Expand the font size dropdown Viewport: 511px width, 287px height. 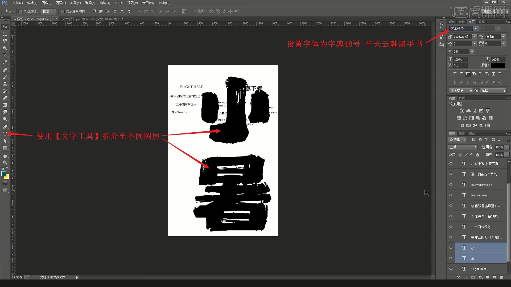click(x=475, y=37)
